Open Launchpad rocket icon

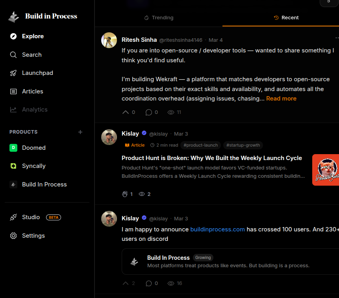13,73
